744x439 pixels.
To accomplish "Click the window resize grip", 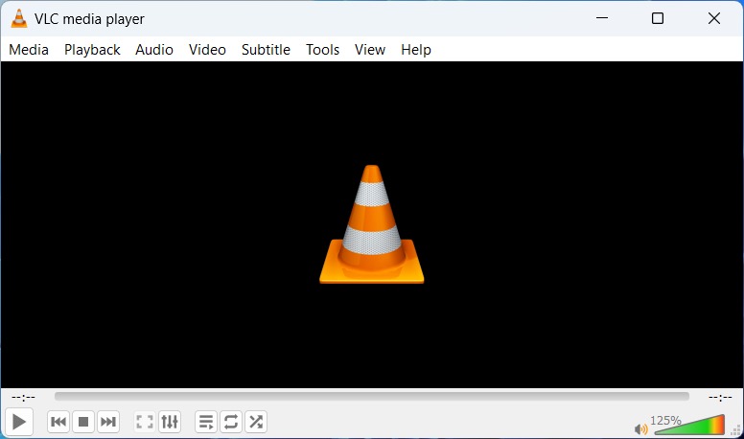I will 736,430.
